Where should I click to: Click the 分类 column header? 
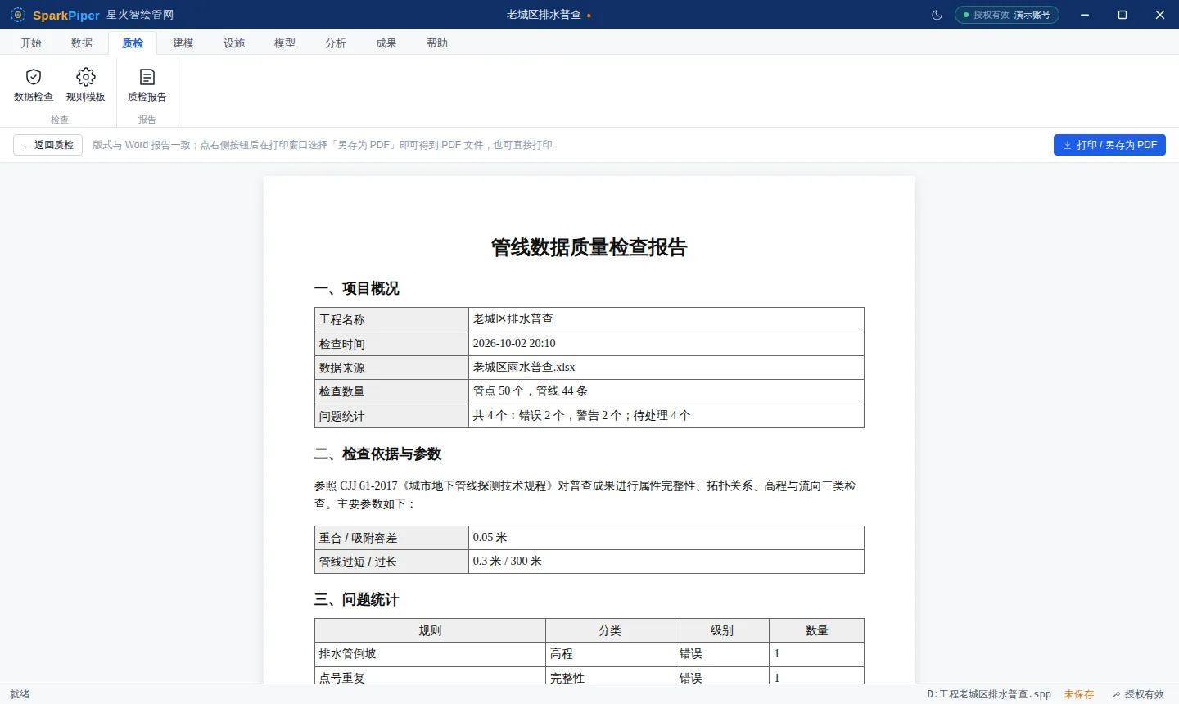[x=610, y=630]
